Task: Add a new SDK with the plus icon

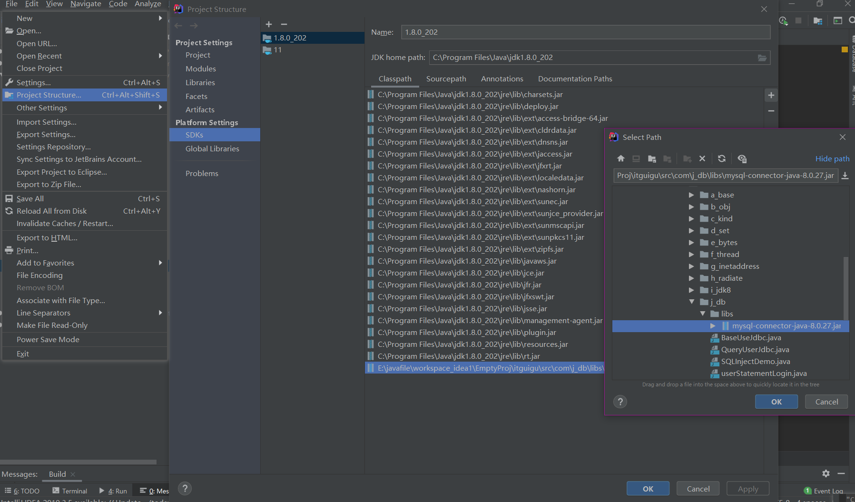Action: pos(269,24)
